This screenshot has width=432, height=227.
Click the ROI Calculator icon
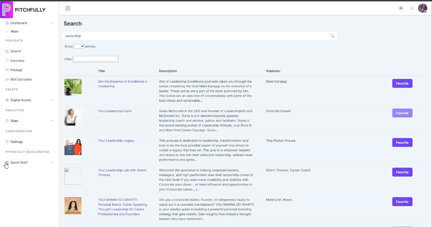(7, 79)
